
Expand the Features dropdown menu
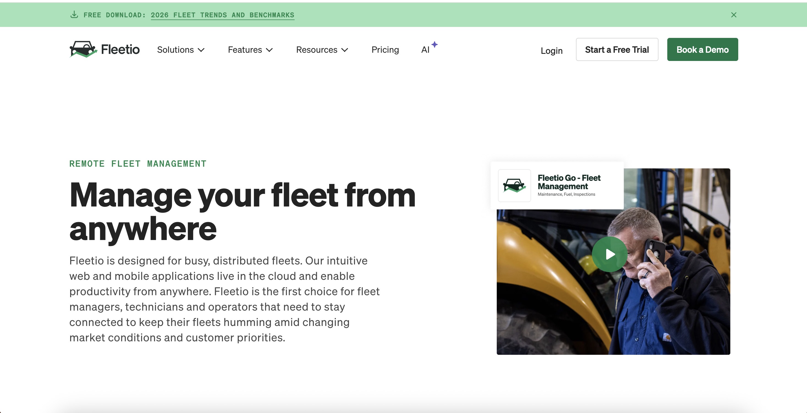click(x=250, y=50)
